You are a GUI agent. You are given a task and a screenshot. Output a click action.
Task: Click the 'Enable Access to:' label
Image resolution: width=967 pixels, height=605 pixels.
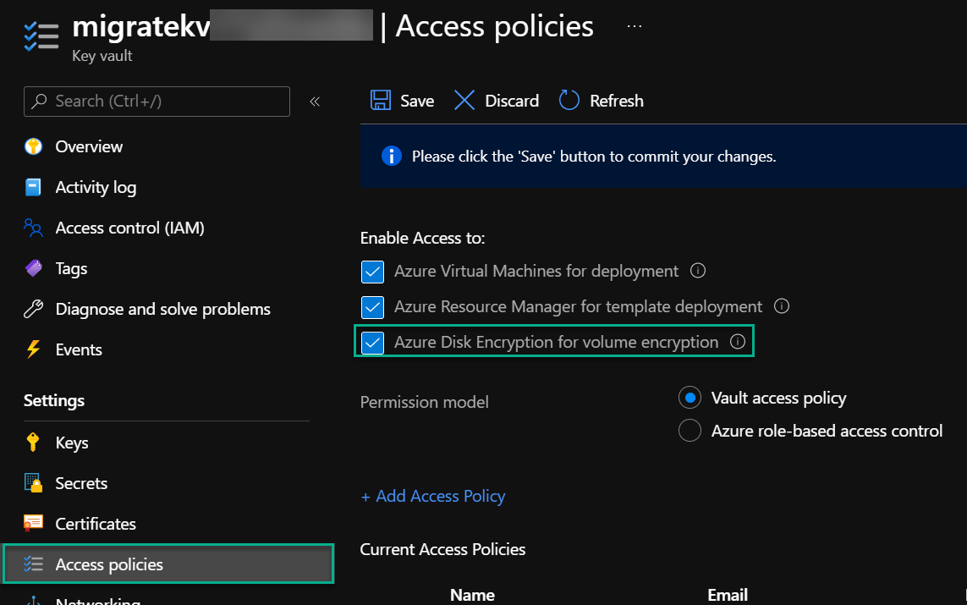[x=422, y=238]
